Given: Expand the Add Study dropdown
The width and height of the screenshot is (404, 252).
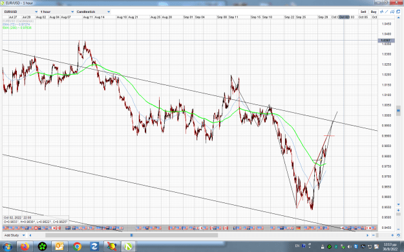Looking at the screenshot, I should coord(15,235).
